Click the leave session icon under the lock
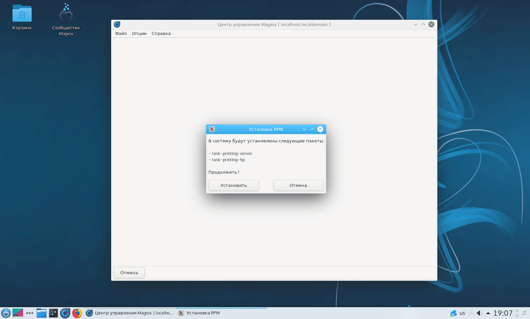Screen dimensions: 530x319 pos(517,316)
